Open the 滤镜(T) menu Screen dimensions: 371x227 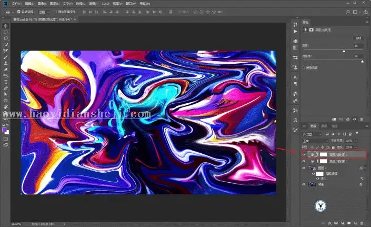[x=94, y=4]
